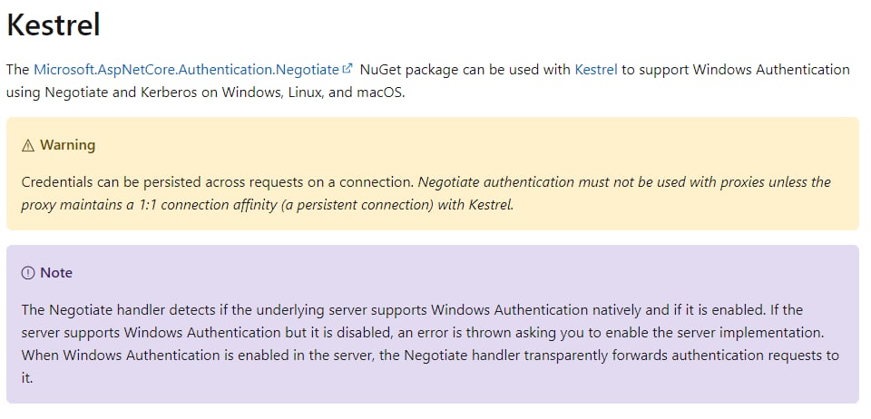
Task: Click the circled info icon beside Note
Action: [28, 273]
